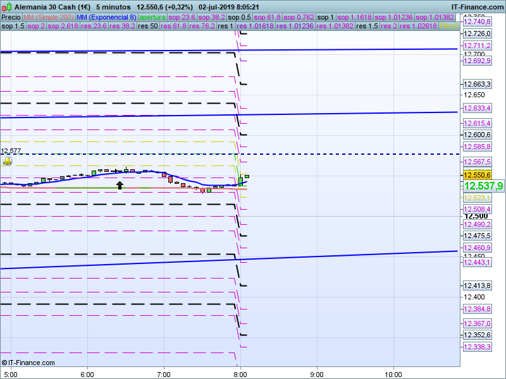Screen dimensions: 506x379
Task: Toggle the MM (Exponencial 8) indicator label
Action: [106, 17]
